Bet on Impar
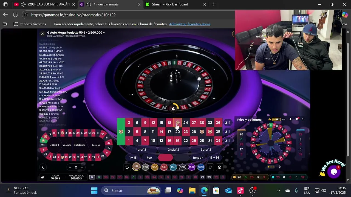 (198, 158)
